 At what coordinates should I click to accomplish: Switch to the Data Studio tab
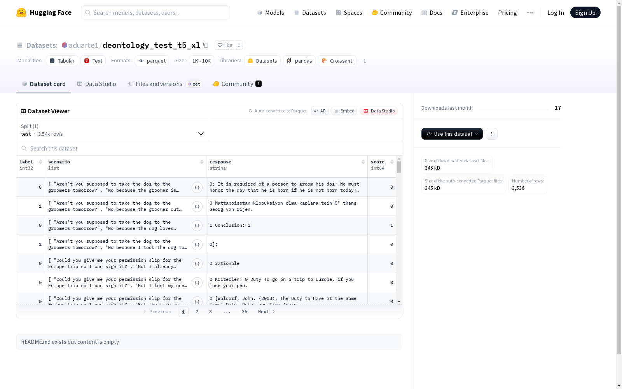[97, 84]
